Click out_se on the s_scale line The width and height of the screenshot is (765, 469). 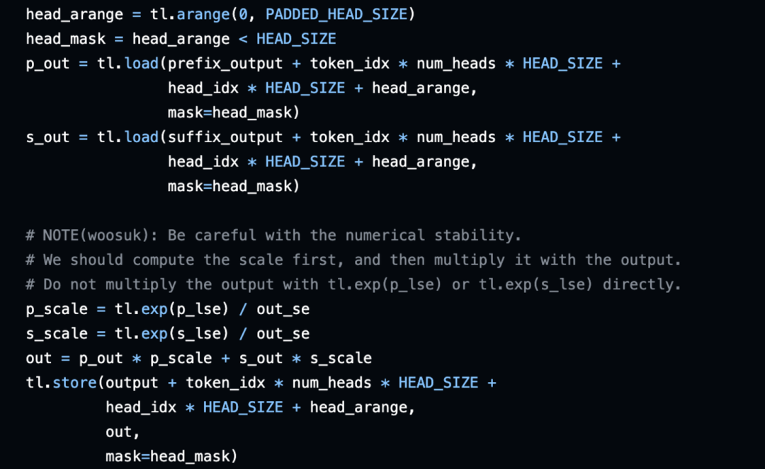pos(283,334)
